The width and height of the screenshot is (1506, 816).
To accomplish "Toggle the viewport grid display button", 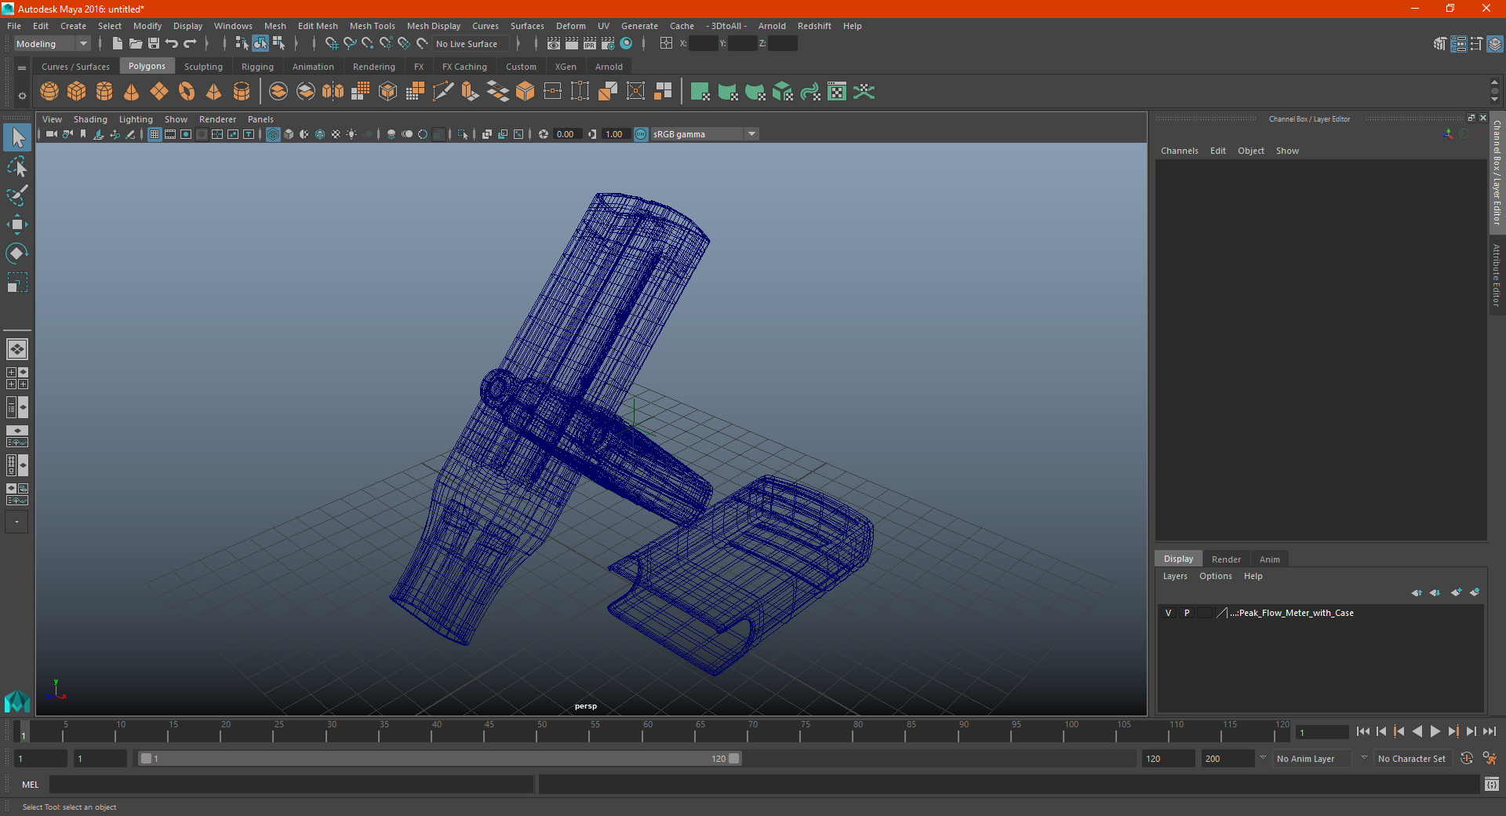I will (x=155, y=134).
